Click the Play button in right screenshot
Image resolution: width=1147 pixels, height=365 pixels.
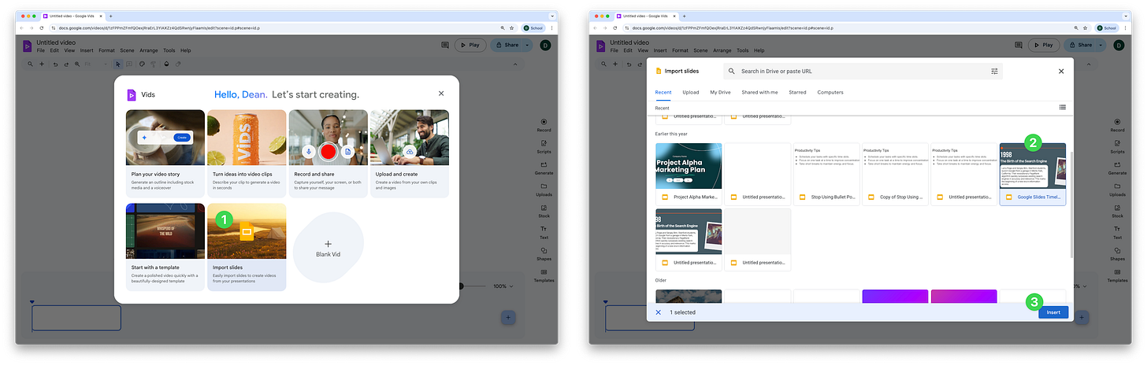coord(1044,45)
